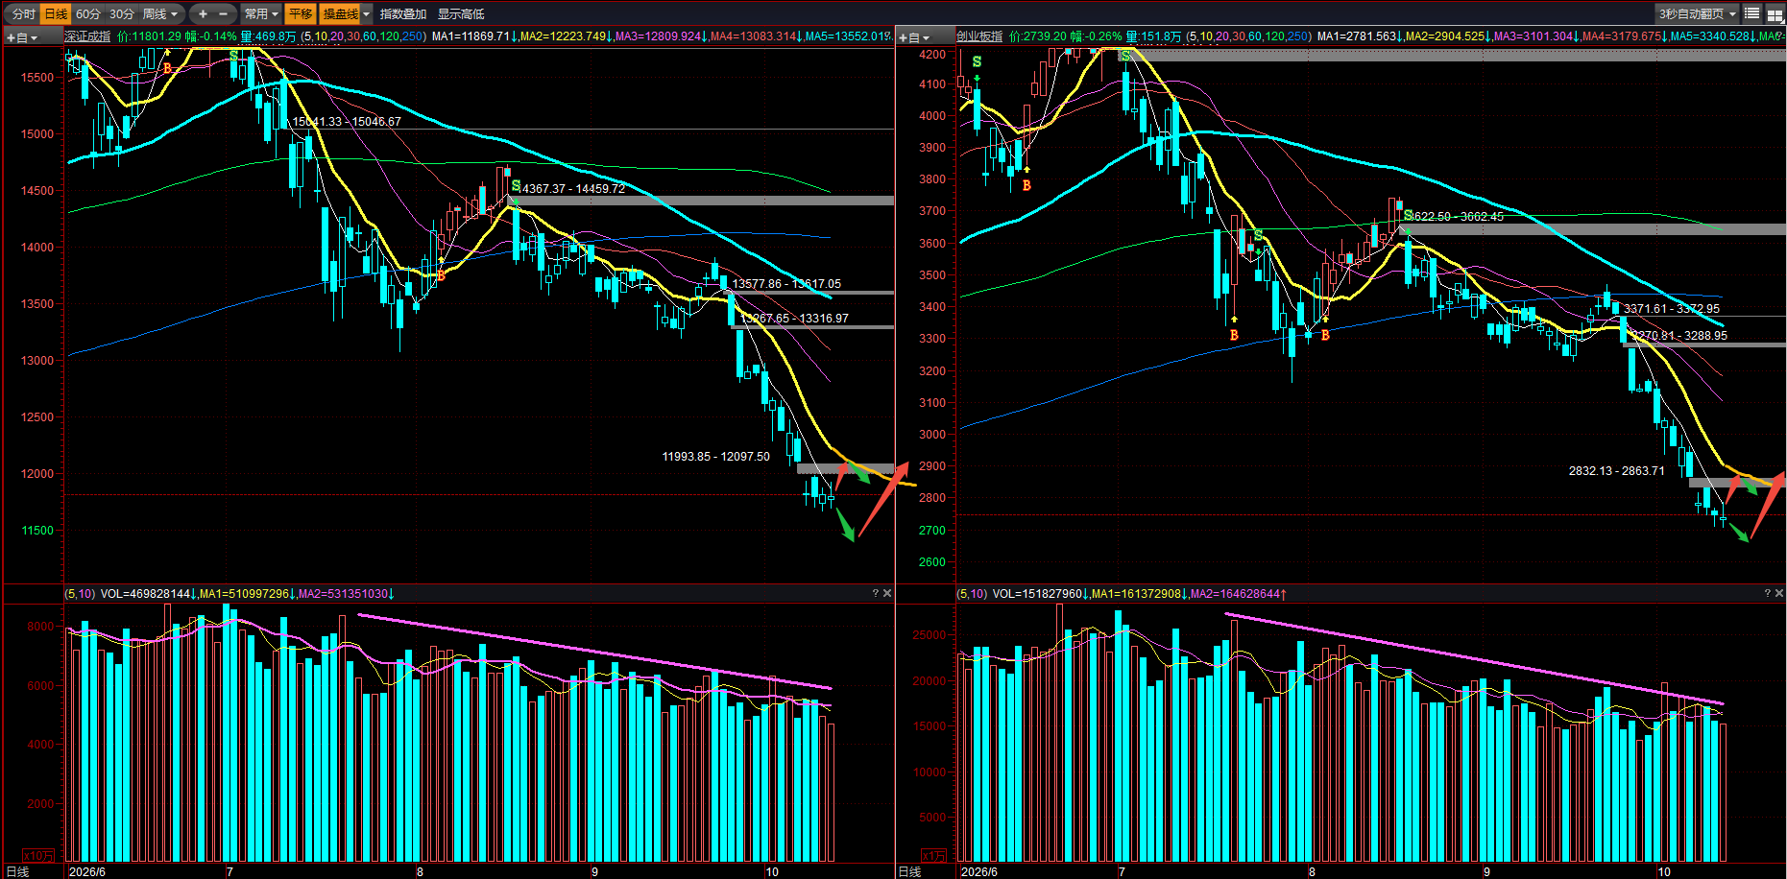Click the zoom out minus icon
The width and height of the screenshot is (1787, 879).
coord(224,13)
